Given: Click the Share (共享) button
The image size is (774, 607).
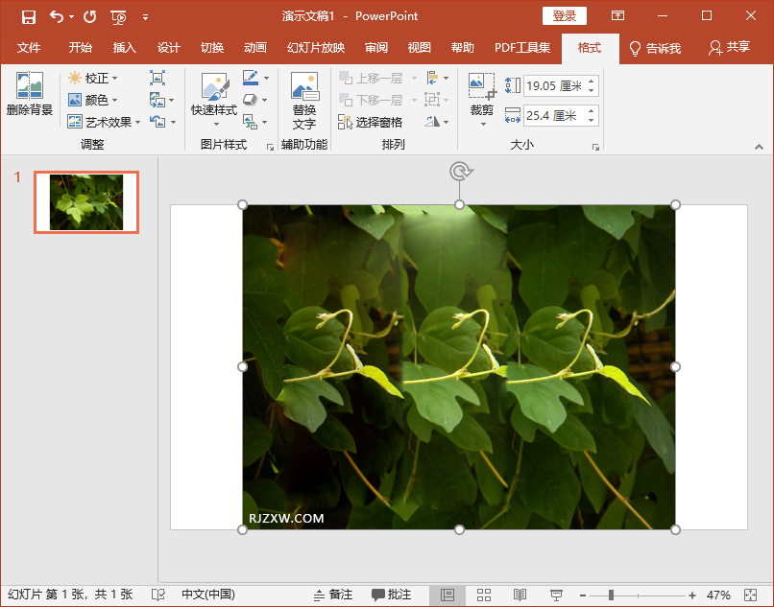Looking at the screenshot, I should 729,48.
